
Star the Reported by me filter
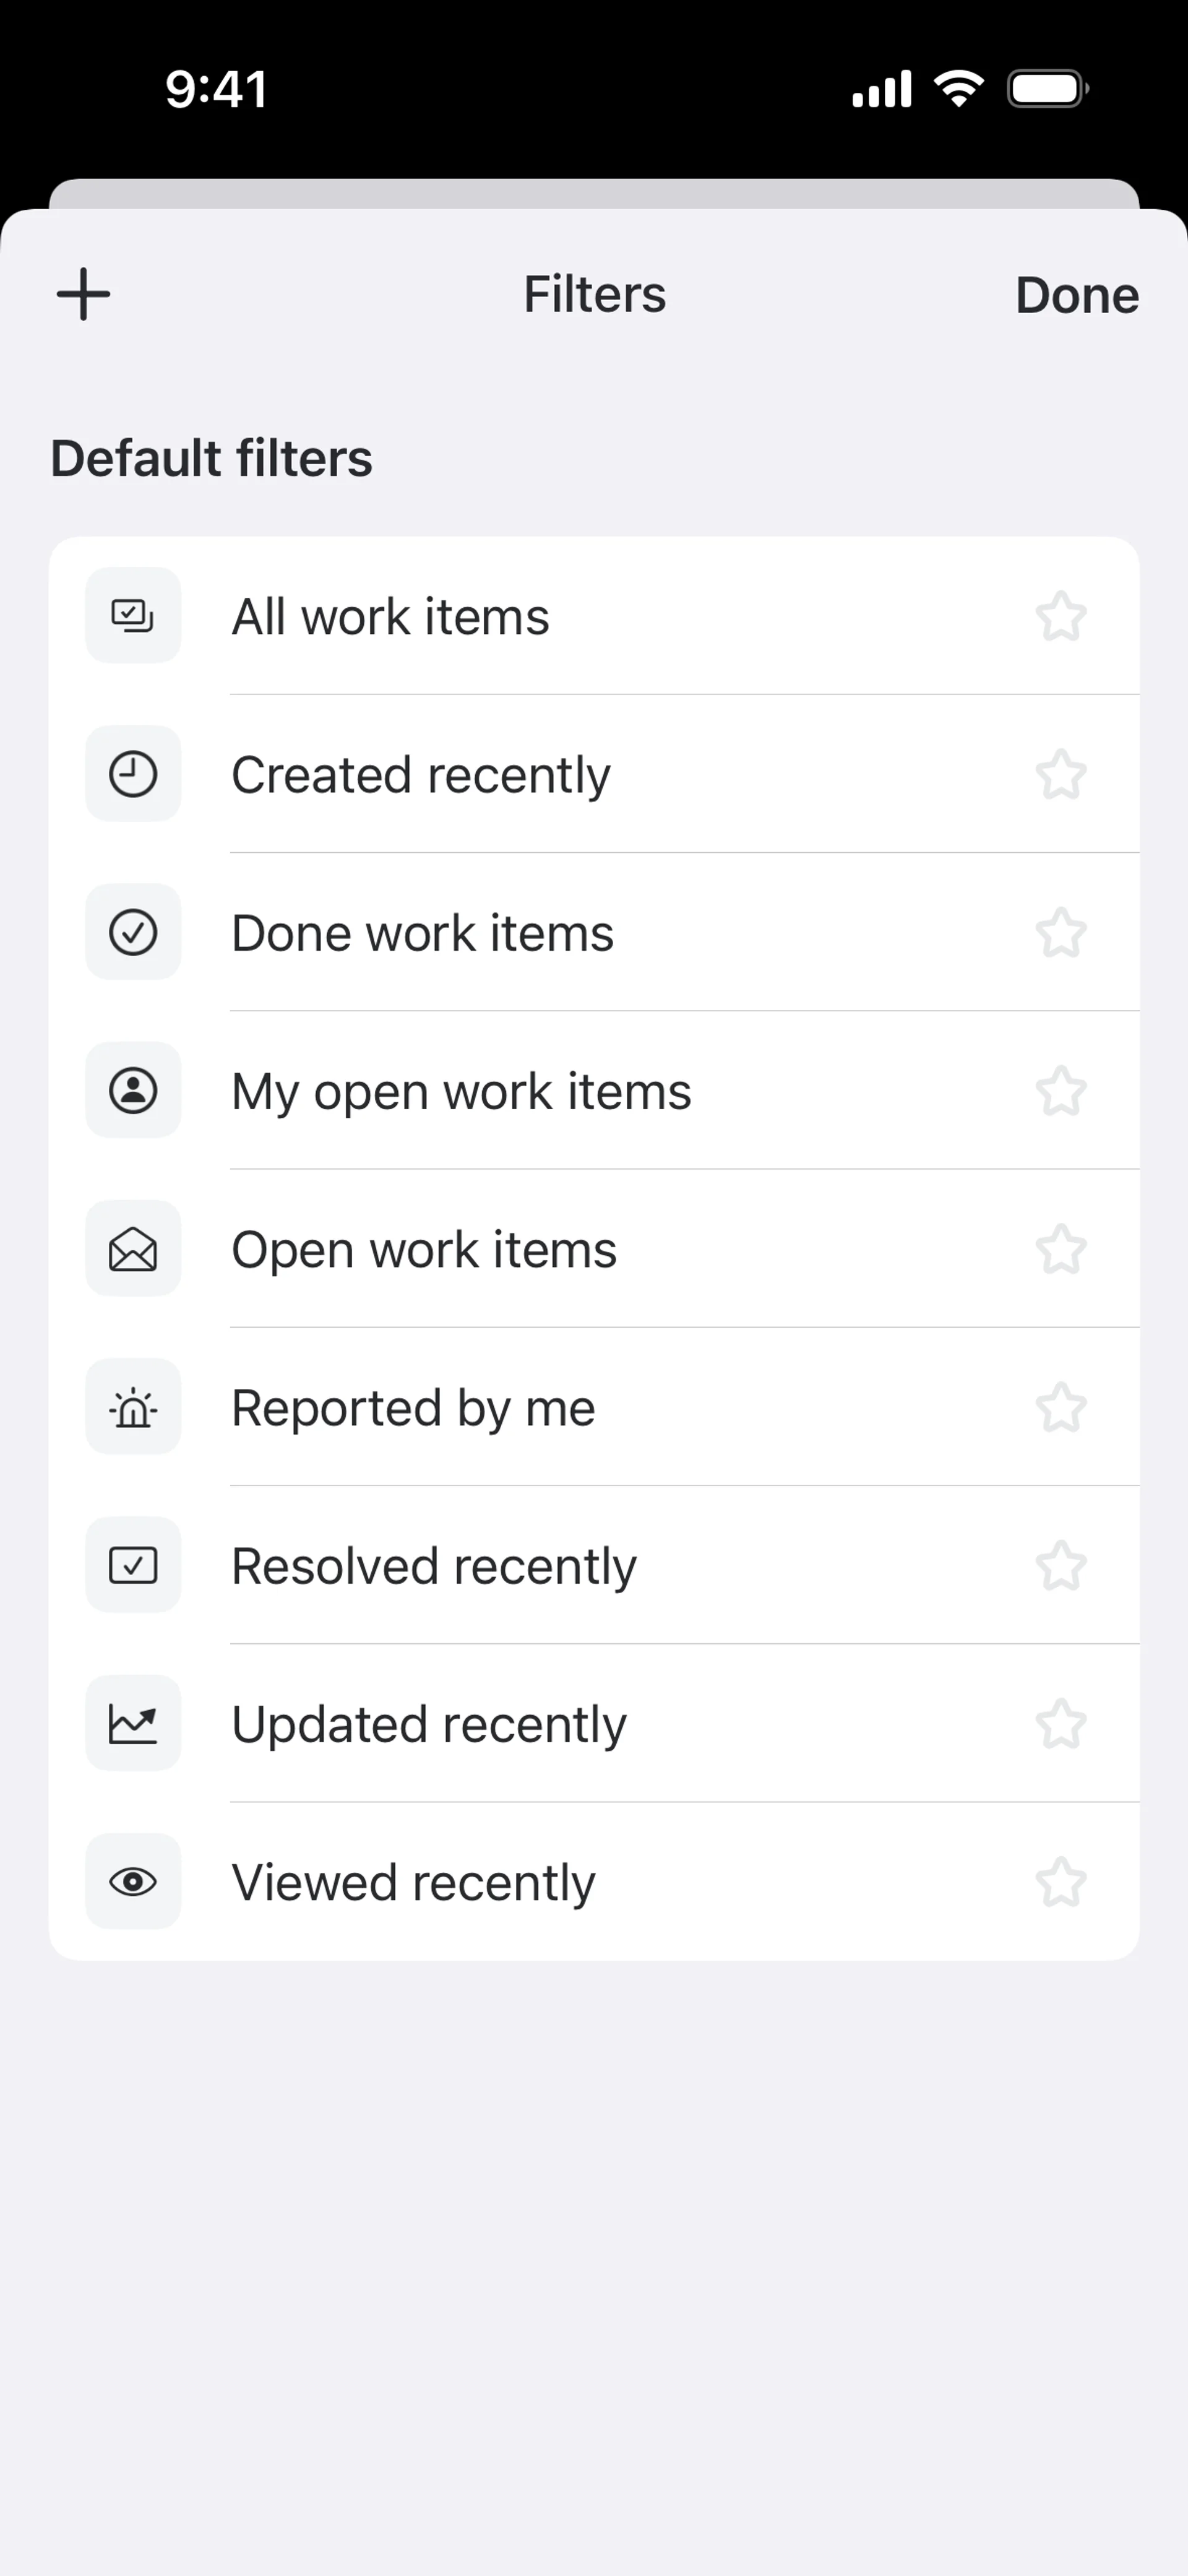pos(1060,1408)
